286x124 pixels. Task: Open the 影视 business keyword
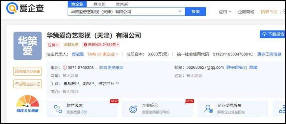[87, 83]
